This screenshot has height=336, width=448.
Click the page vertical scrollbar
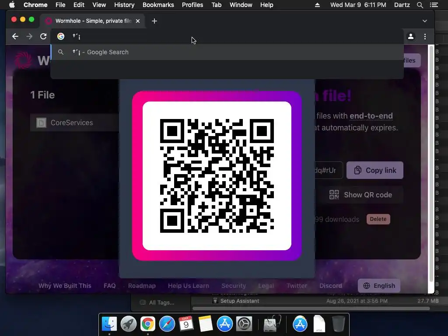click(x=431, y=163)
